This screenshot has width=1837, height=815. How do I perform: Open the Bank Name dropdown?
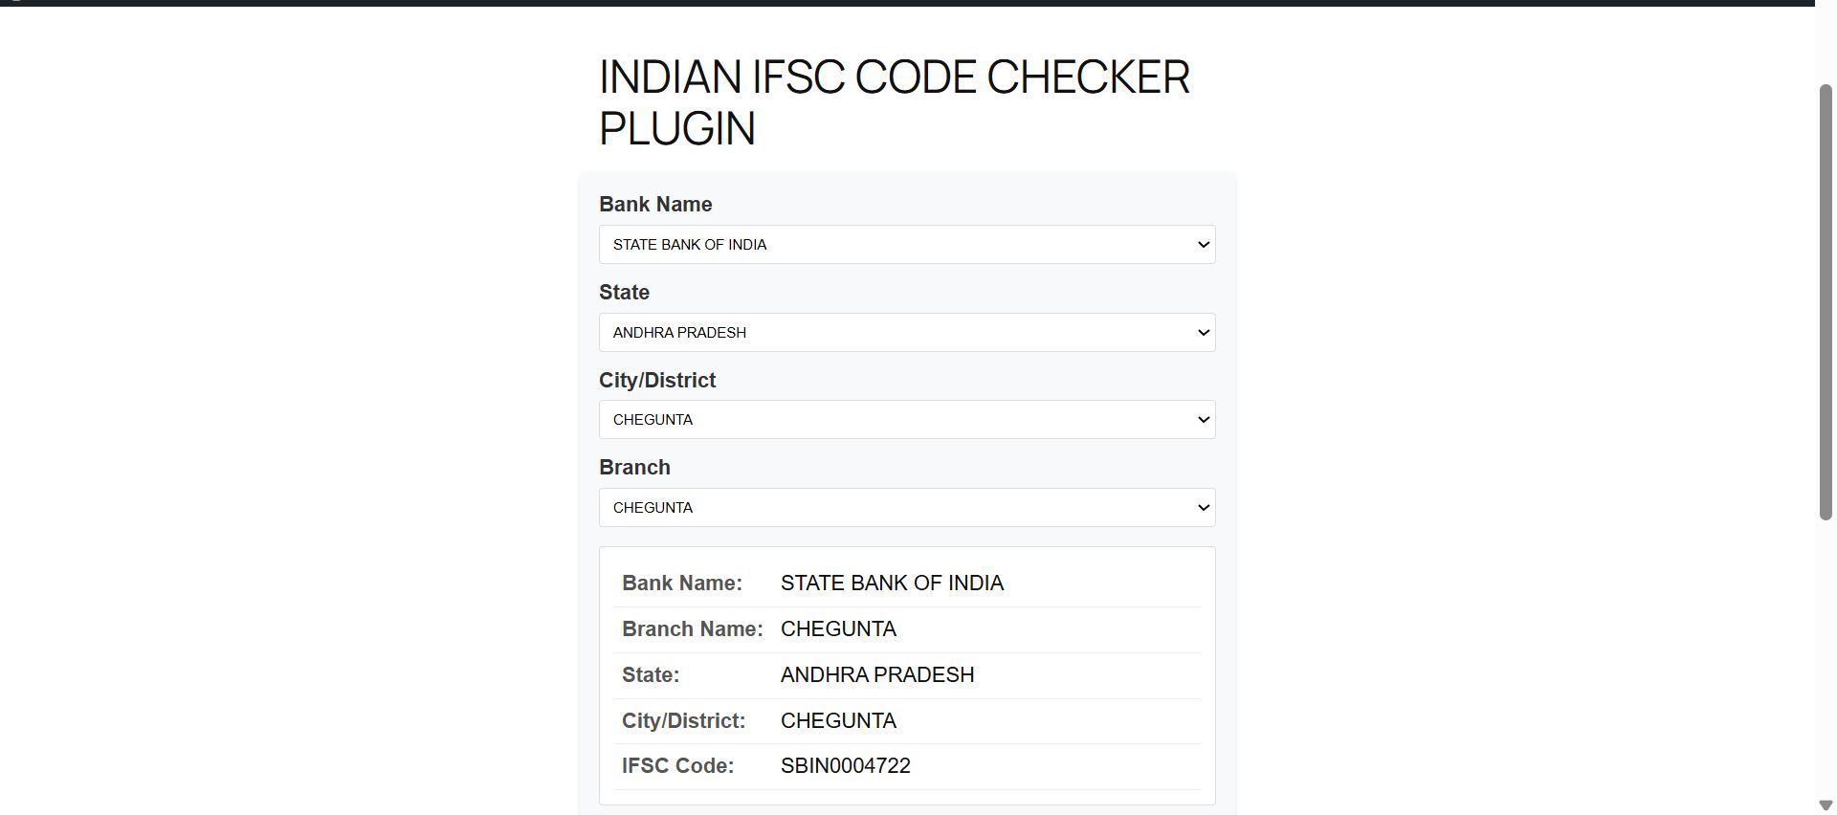[906, 245]
